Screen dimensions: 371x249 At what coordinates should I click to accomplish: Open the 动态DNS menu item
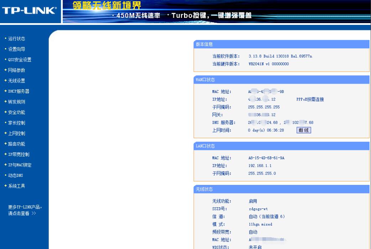[16, 175]
